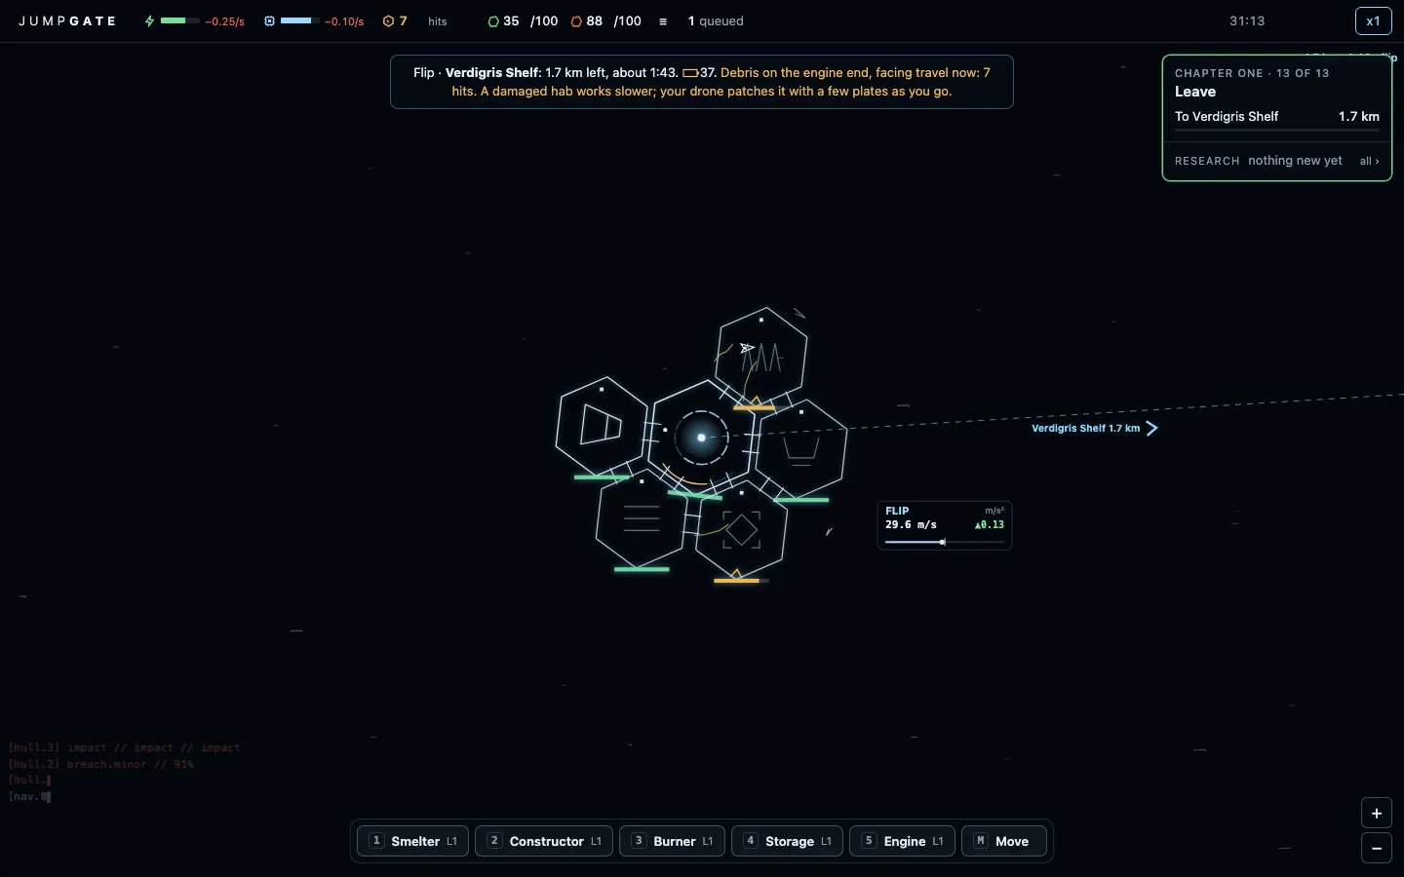1404x877 pixels.
Task: Click the JUMPGATE logo
Action: [68, 20]
